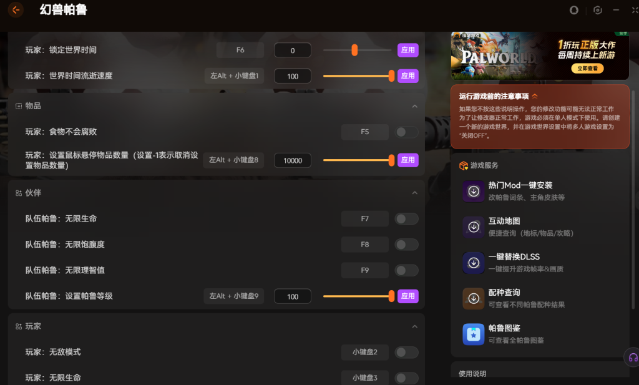
Task: Turn on 队伍帕鲁 无限生命 switch
Action: point(407,218)
